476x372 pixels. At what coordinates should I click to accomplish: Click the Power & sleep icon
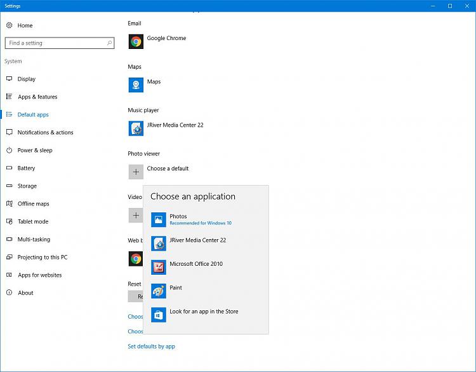tap(10, 150)
